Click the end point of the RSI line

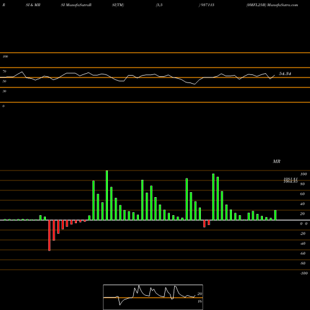tap(275, 75)
